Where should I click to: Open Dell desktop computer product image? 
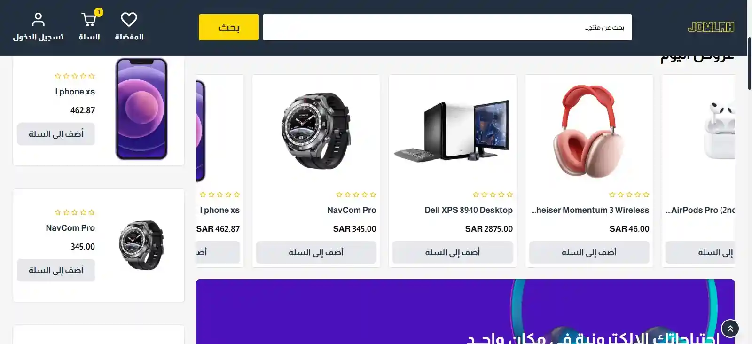[x=453, y=131]
